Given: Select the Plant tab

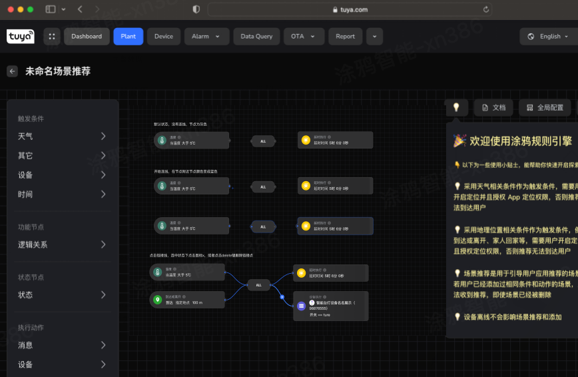Looking at the screenshot, I should click(129, 37).
